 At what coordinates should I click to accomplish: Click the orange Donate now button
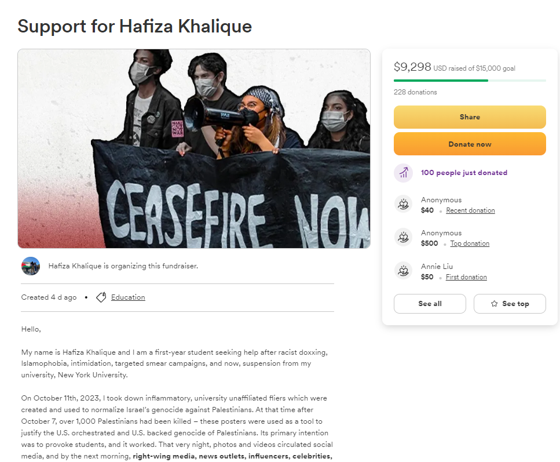[470, 144]
